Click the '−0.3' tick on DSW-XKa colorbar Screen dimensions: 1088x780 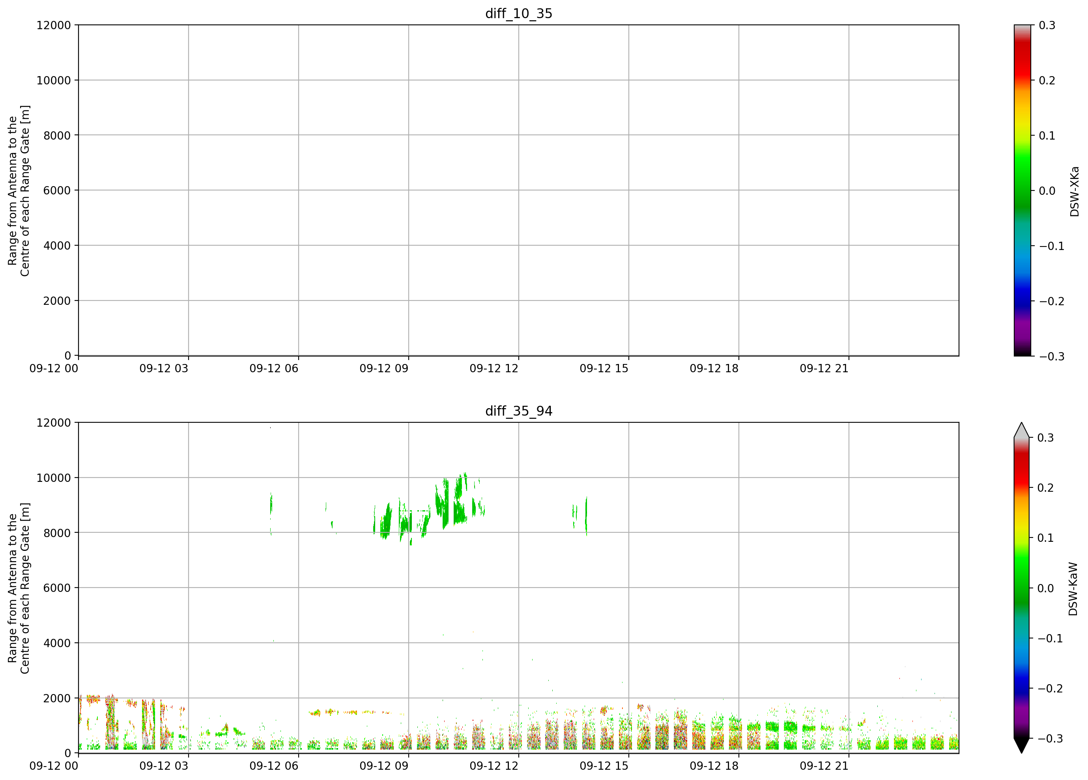tap(1052, 356)
